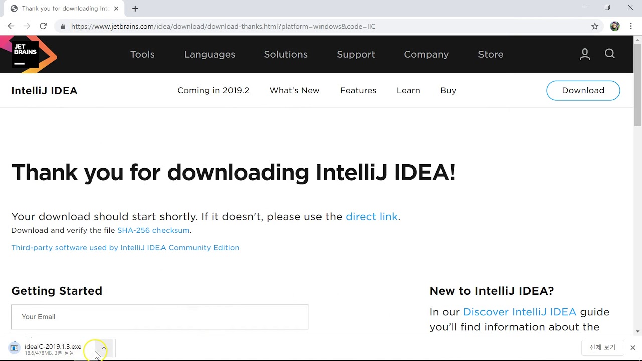View site security lock information
The image size is (642, 361).
(63, 26)
